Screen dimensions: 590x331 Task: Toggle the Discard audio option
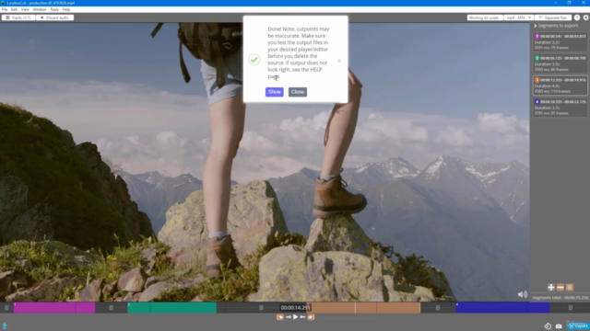click(x=54, y=17)
